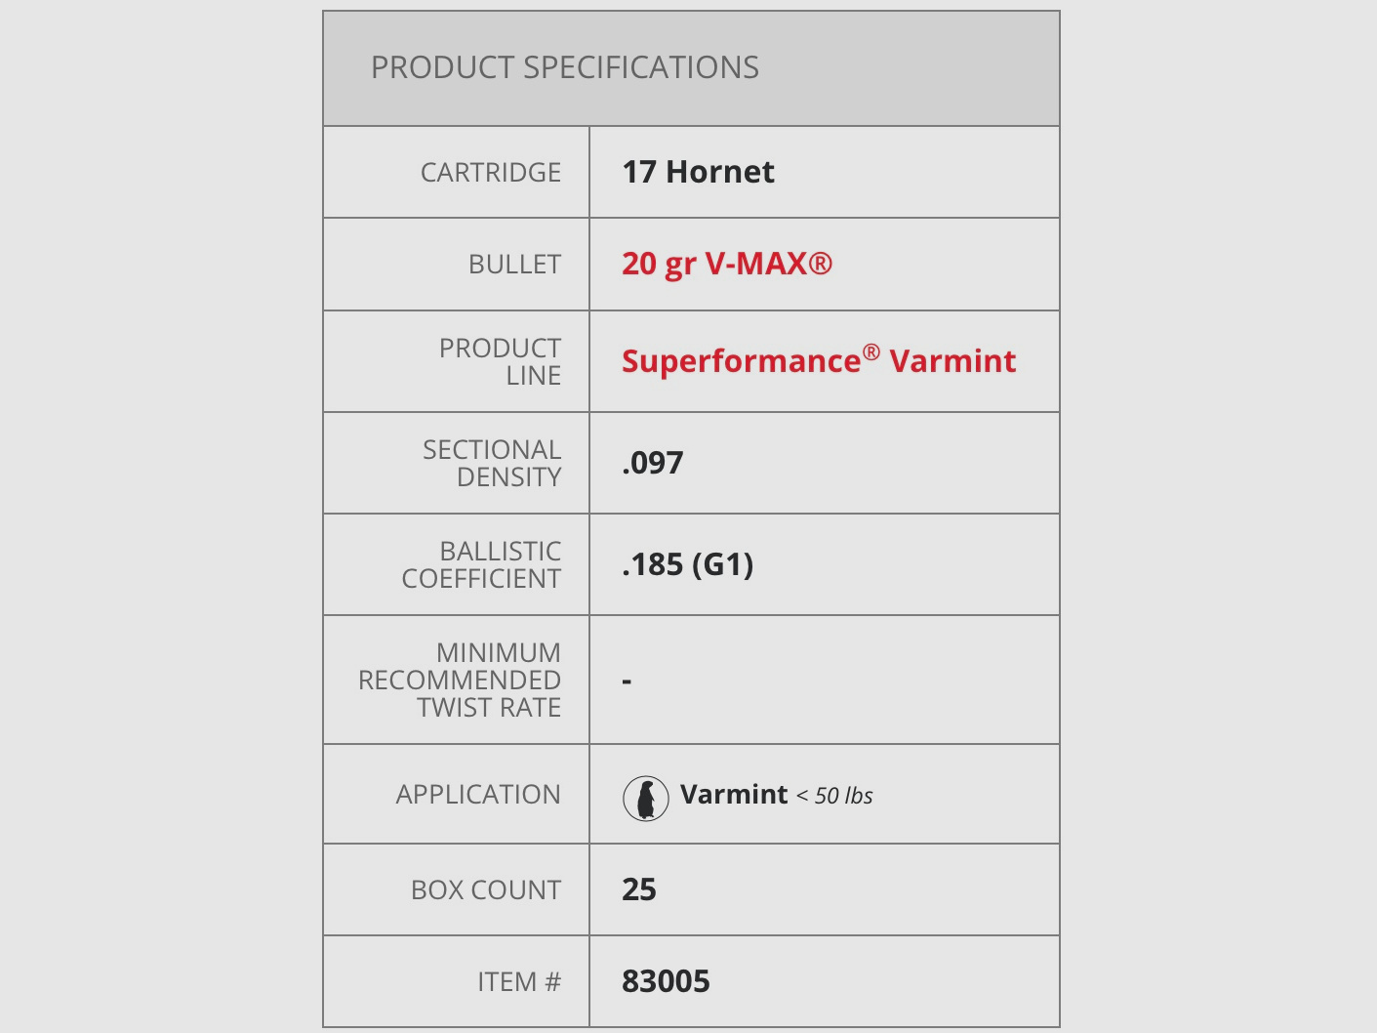Viewport: 1377px width, 1033px height.
Task: Open the 20 gr V-MAX bullet link
Action: pos(726,264)
